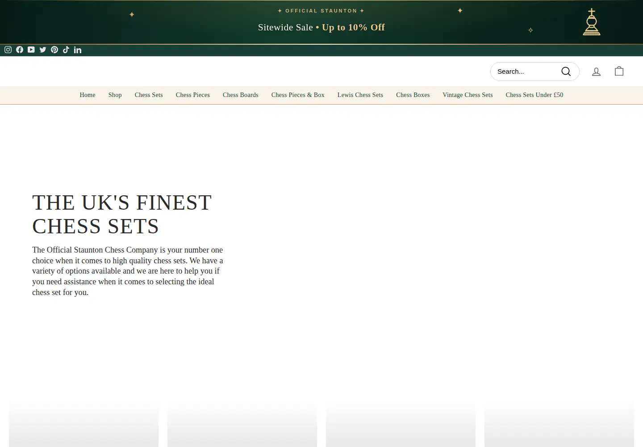The height and width of the screenshot is (447, 643).
Task: Open the LinkedIn social link
Action: pyautogui.click(x=78, y=50)
